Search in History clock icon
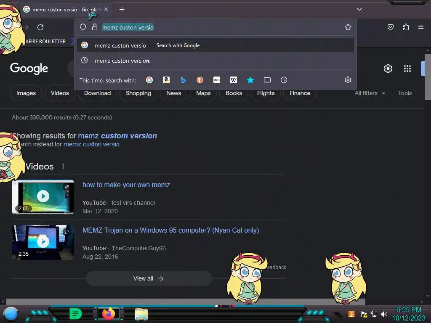Viewport: 431px width, 323px height. point(284,80)
